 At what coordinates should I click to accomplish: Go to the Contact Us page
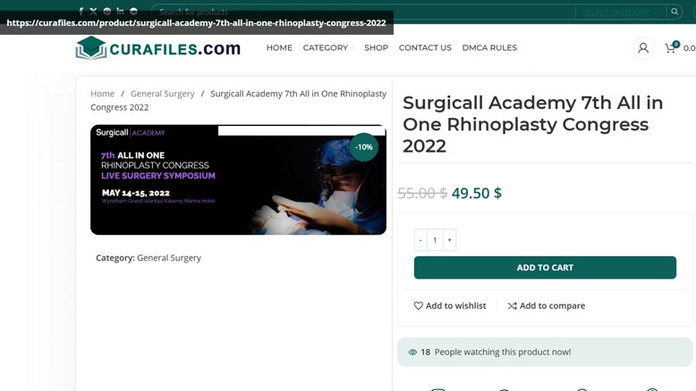(425, 48)
